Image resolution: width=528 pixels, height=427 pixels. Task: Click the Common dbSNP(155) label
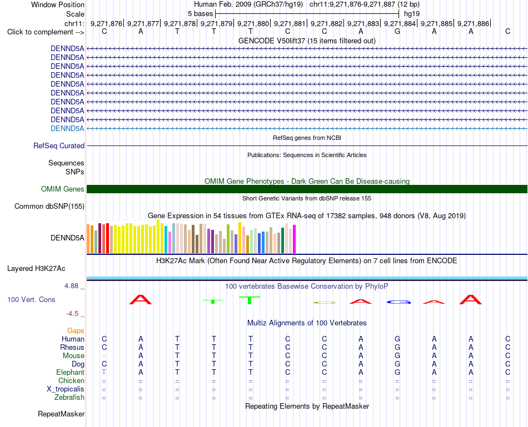point(49,206)
